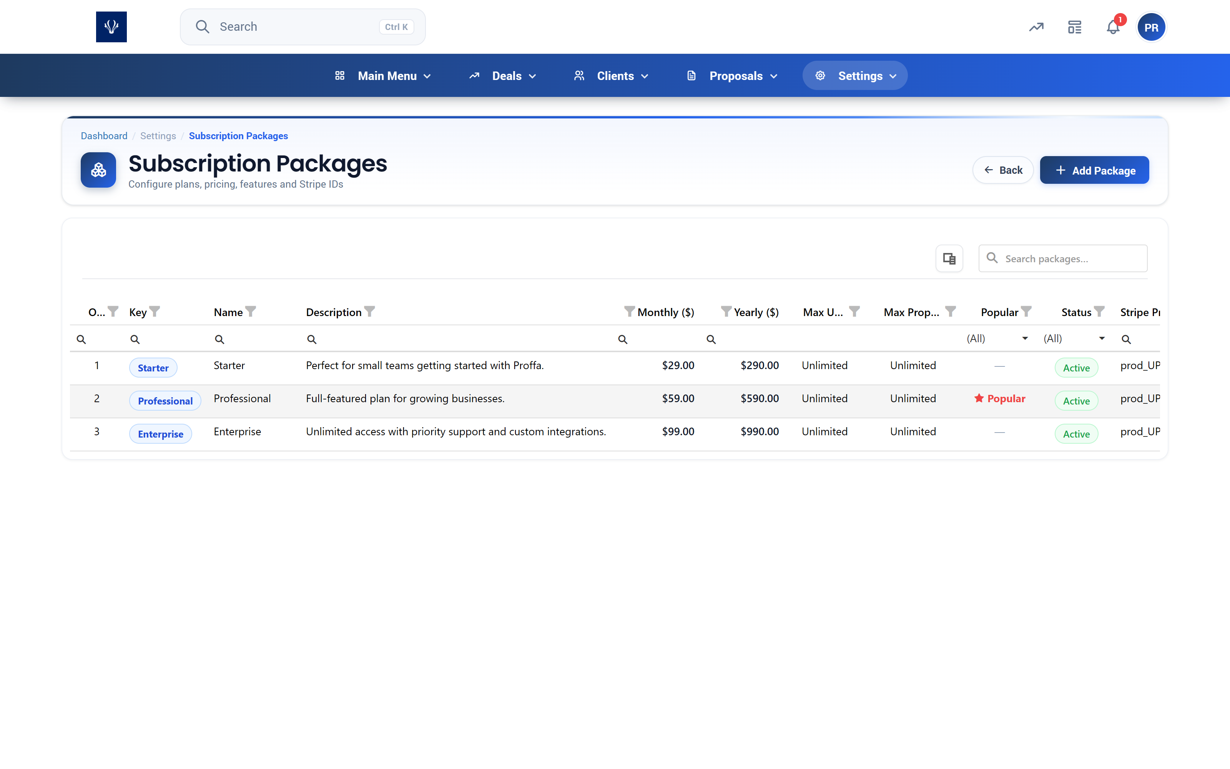Filter the Max Users column header

click(854, 311)
